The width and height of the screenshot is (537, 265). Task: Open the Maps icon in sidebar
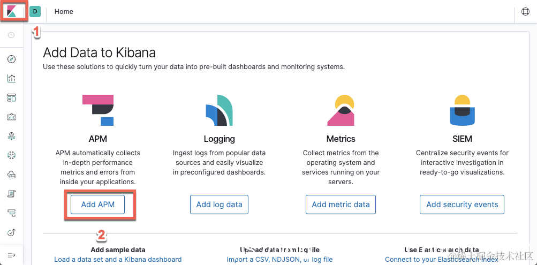point(12,136)
